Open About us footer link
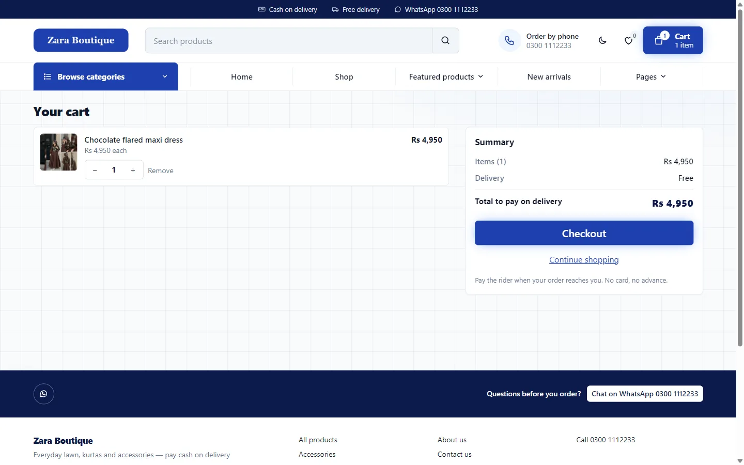This screenshot has width=744, height=465. [452, 440]
